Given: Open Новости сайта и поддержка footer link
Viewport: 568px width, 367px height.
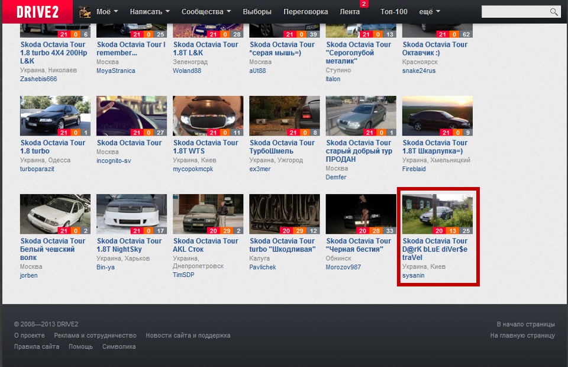Looking at the screenshot, I should point(188,336).
